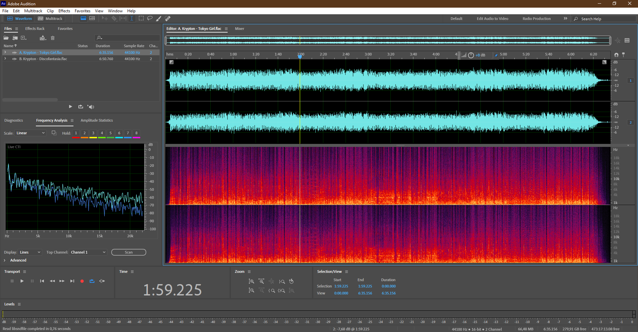Select the Marquee Selection tool

click(141, 18)
